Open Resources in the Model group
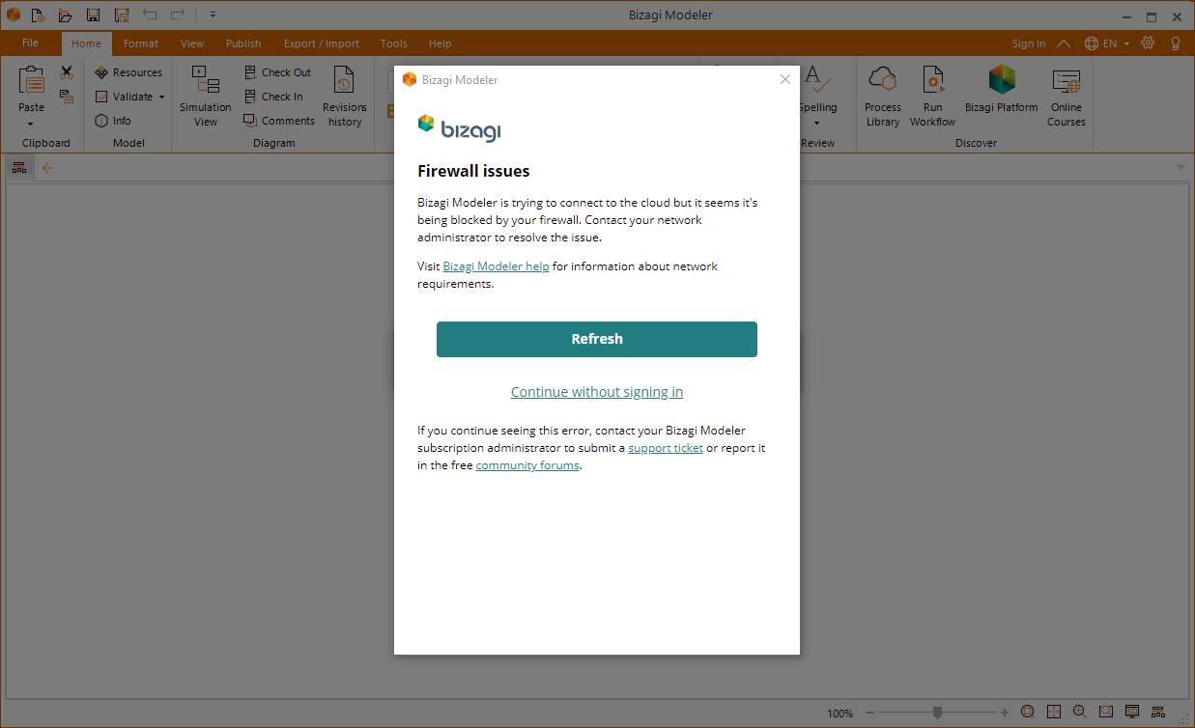This screenshot has width=1195, height=728. point(128,72)
